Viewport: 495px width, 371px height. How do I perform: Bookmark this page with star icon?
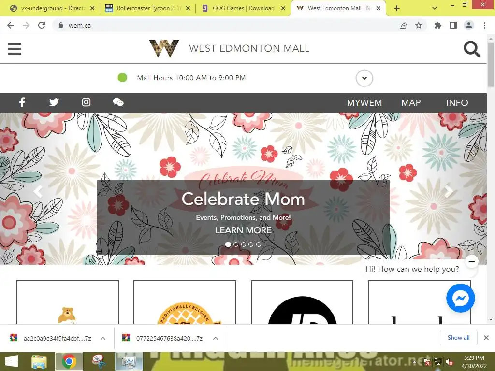pyautogui.click(x=419, y=25)
